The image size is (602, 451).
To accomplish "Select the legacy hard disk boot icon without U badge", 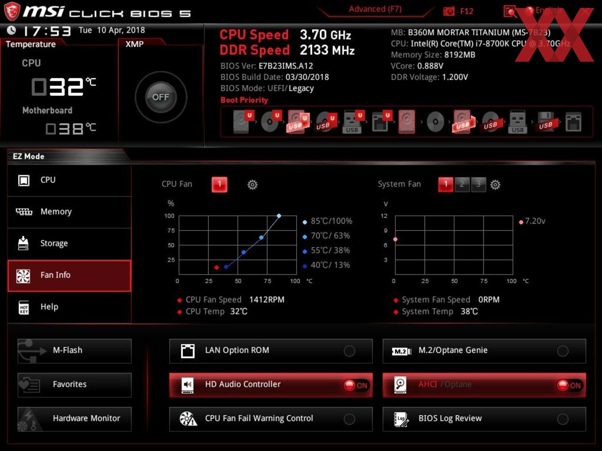I will [x=407, y=122].
